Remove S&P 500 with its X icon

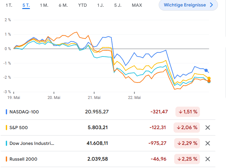click(x=208, y=128)
